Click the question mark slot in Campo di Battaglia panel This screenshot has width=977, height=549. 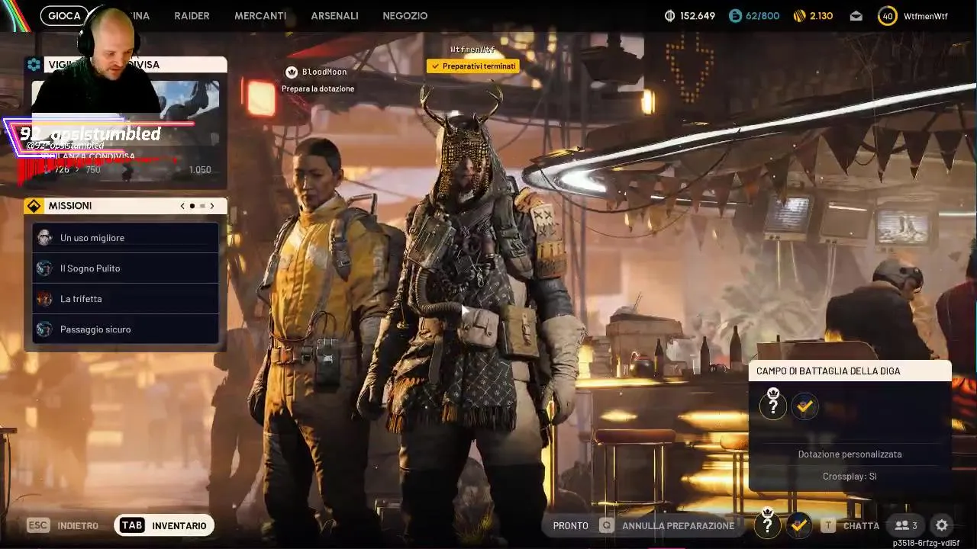[772, 406]
